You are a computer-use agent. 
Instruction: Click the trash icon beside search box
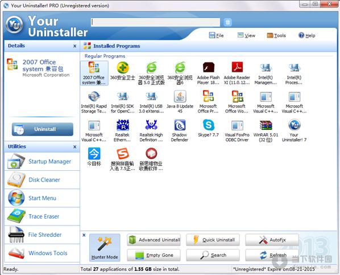(227, 22)
